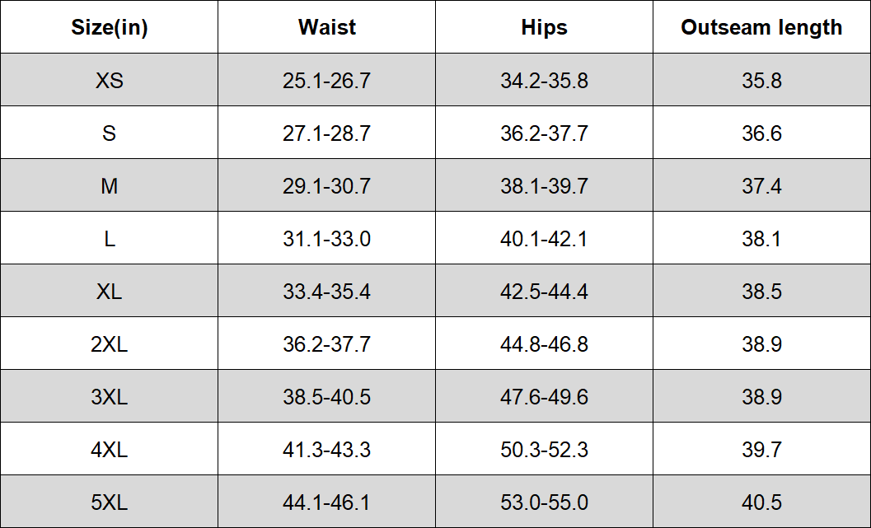871x528 pixels.
Task: Select waist value 36.2-37.7 for 2XL
Action: 326,343
